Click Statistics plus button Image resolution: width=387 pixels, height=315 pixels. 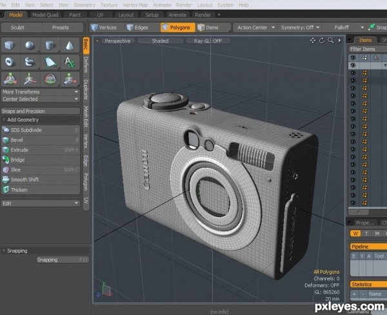(354, 294)
